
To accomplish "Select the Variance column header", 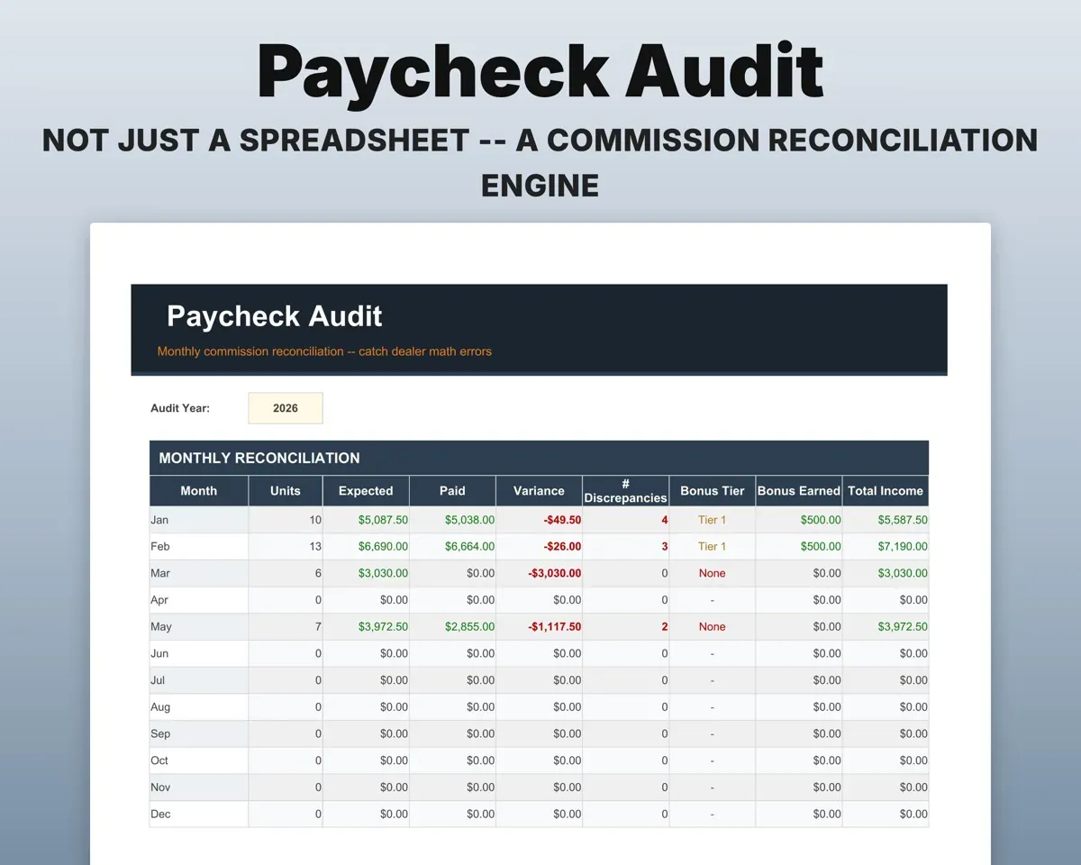I will coord(539,491).
